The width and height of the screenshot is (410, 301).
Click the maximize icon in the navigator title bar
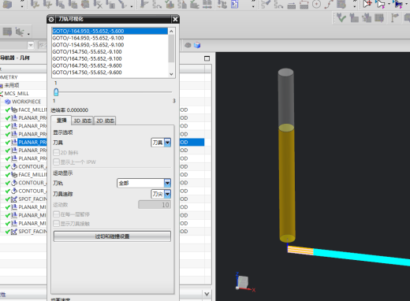207,58
